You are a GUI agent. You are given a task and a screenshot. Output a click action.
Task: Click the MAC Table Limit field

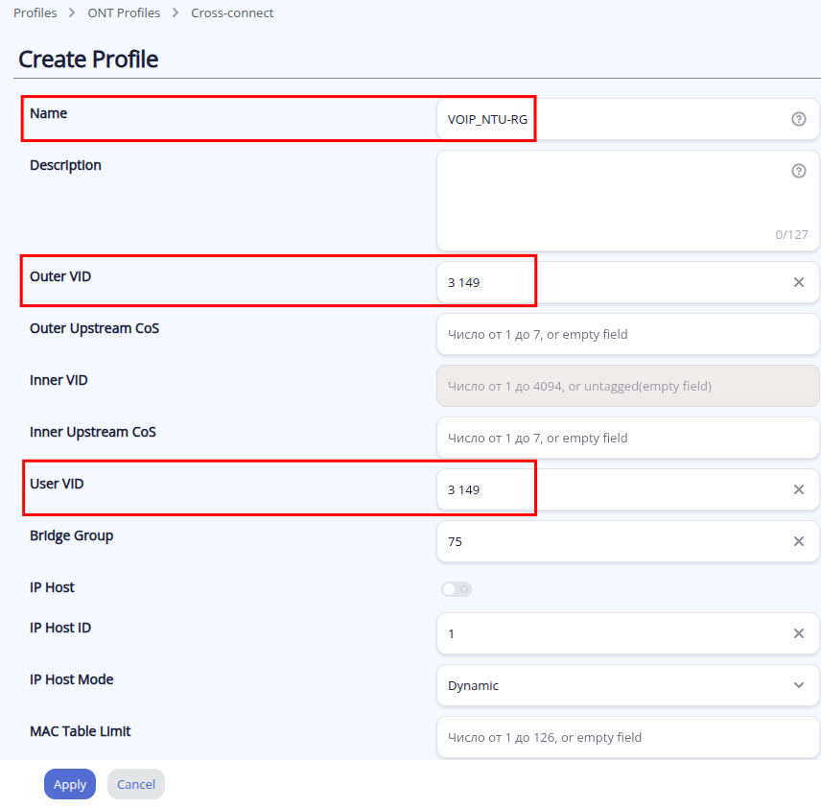coord(627,737)
